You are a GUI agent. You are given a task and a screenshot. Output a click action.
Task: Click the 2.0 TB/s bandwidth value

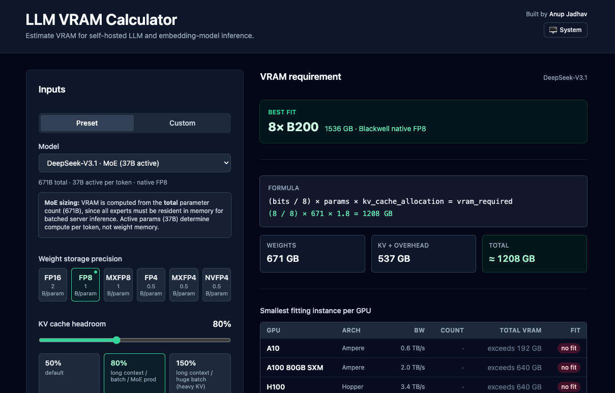click(x=413, y=368)
